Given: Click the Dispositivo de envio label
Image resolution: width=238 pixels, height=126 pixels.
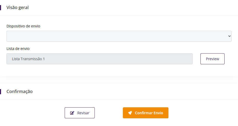Looking at the screenshot, I should pos(23,26).
